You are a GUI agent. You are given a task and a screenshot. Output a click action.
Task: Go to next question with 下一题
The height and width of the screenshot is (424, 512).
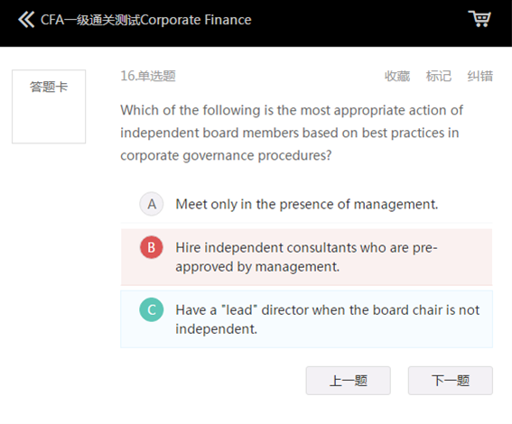click(x=451, y=381)
